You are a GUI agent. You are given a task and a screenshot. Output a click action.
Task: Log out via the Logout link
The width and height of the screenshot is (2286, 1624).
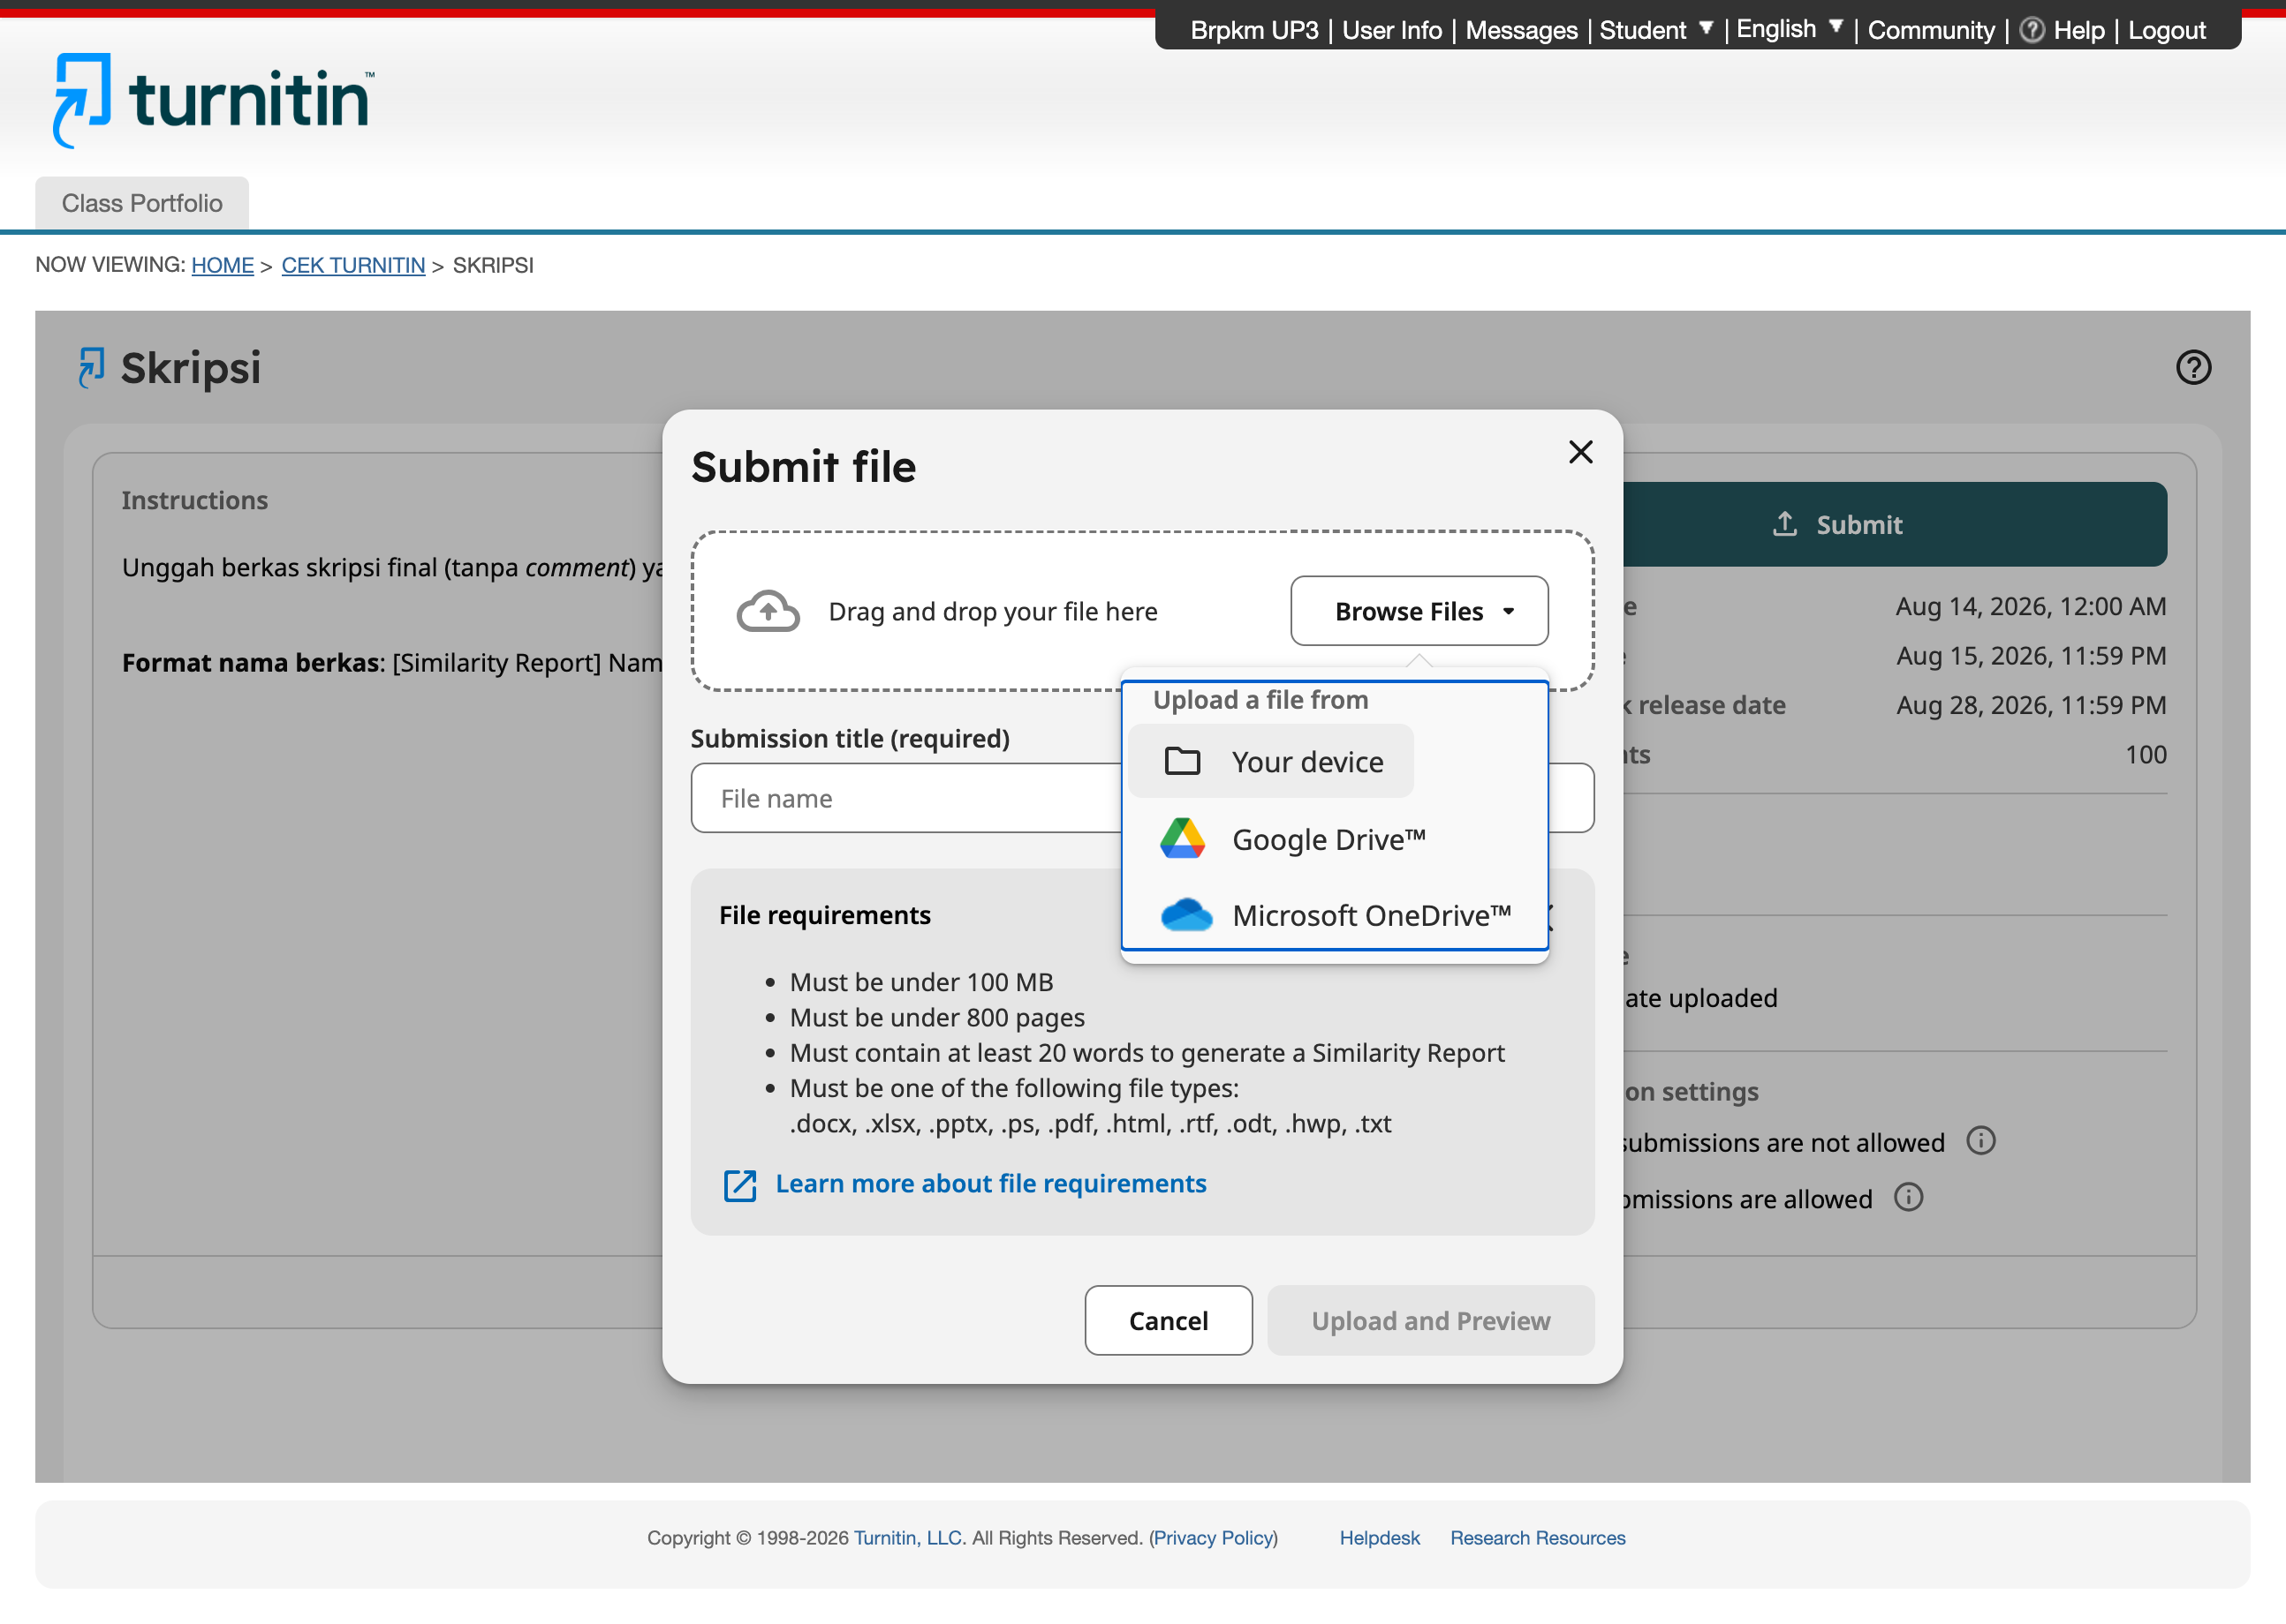click(2166, 30)
